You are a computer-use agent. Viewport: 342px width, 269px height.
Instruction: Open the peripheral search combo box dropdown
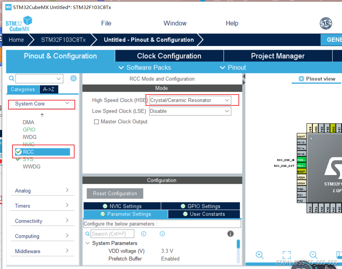(59, 79)
